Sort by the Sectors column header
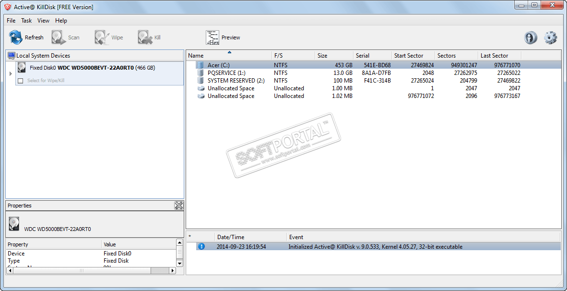 [456, 55]
